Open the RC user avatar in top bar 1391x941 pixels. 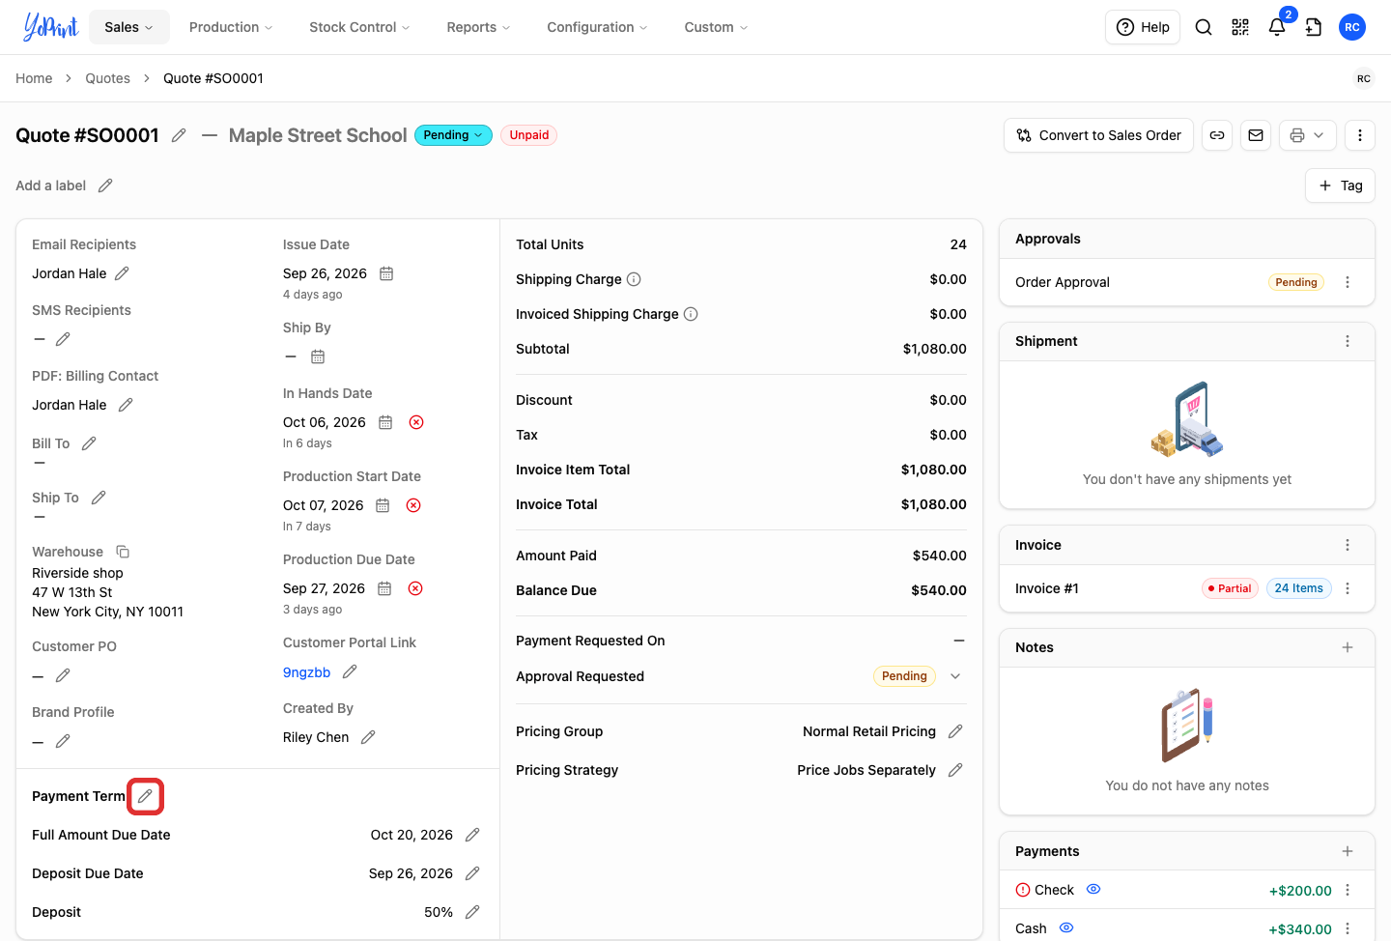[1352, 27]
